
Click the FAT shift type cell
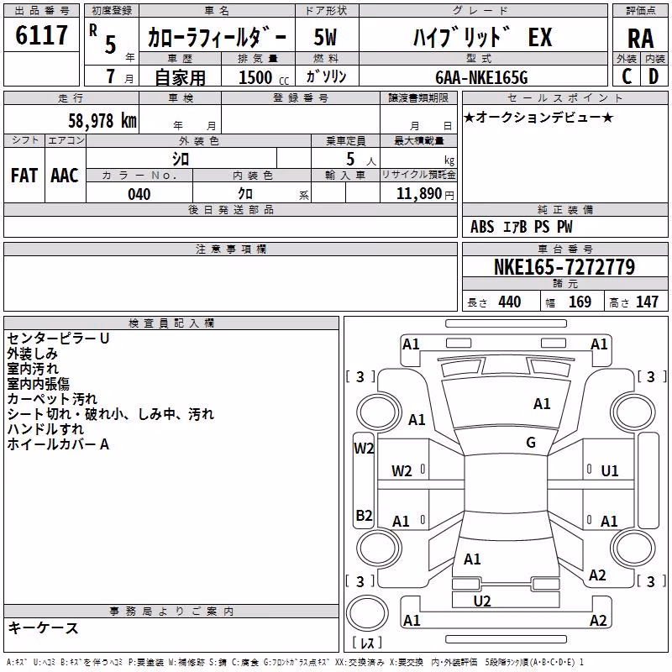click(24, 176)
